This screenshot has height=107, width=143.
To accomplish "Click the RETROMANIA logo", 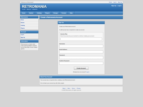I will 34,7.
